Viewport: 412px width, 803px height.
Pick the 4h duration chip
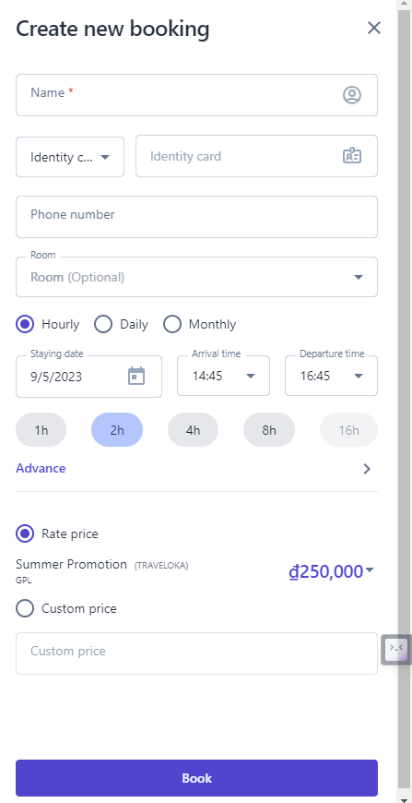click(194, 430)
